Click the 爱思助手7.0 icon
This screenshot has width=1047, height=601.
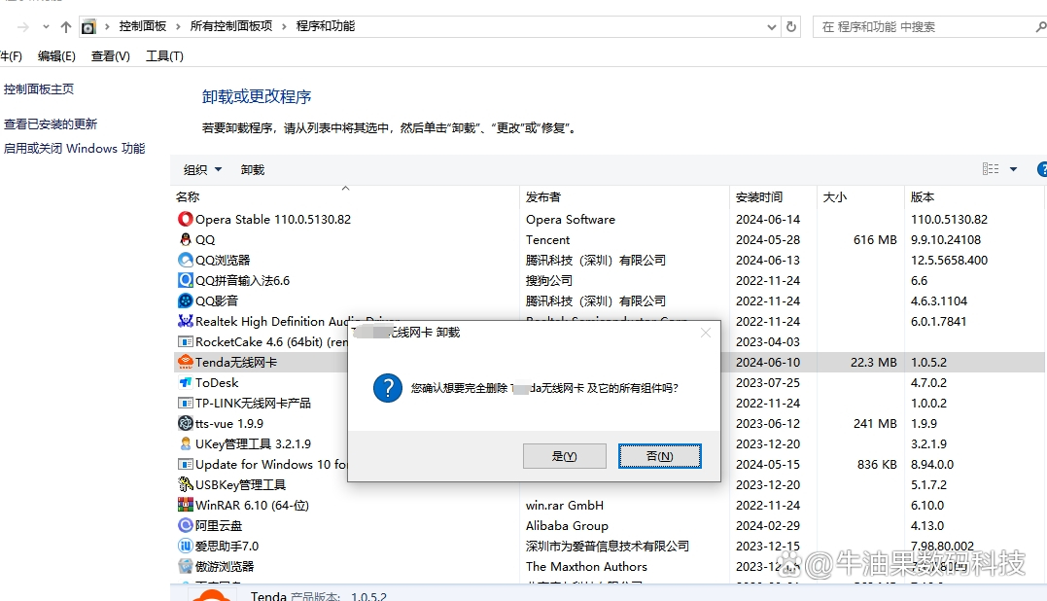[x=185, y=546]
